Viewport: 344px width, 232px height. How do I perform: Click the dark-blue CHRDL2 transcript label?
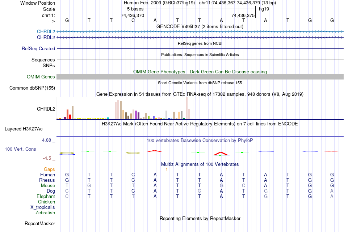(x=46, y=38)
